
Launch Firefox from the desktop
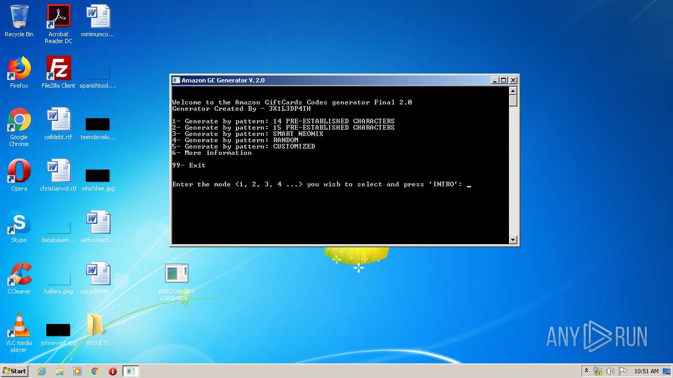tap(19, 72)
